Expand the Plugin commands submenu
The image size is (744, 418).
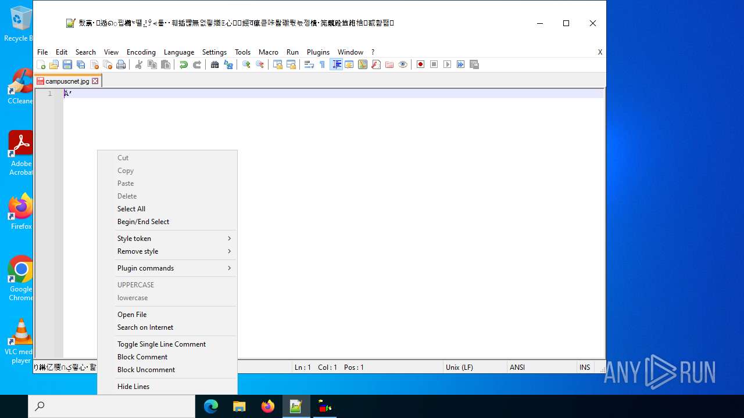tap(167, 268)
